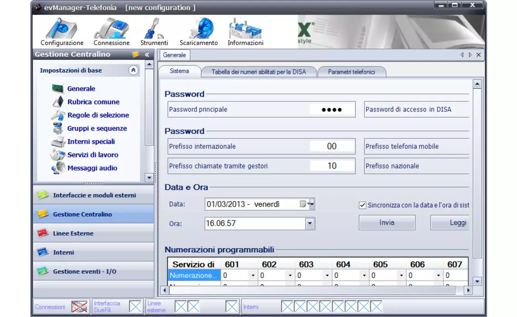Open the 604 numbering dropdown
Viewport: 517px width, 317px height.
coord(364,275)
